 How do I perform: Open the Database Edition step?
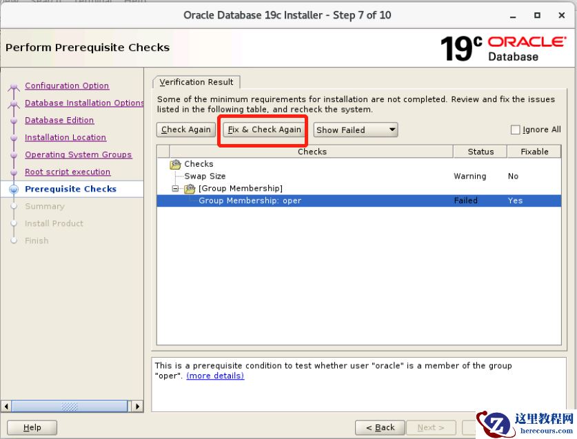coord(59,121)
